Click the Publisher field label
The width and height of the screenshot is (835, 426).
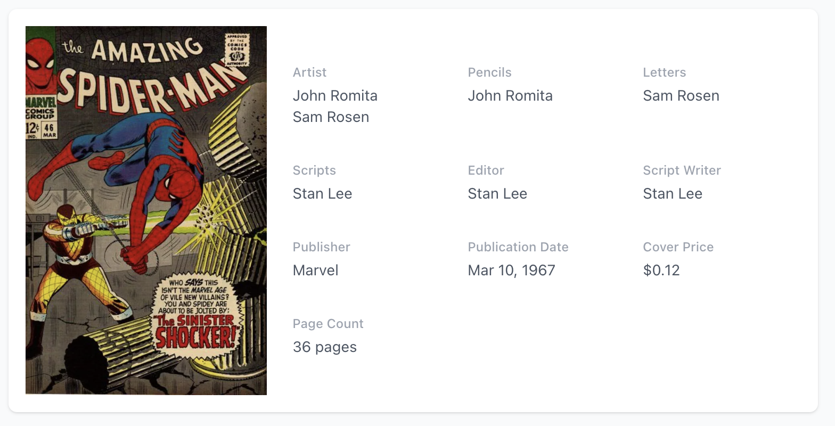point(321,247)
